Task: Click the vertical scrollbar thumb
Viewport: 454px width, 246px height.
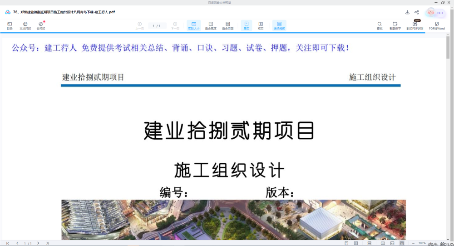Action: [448, 47]
